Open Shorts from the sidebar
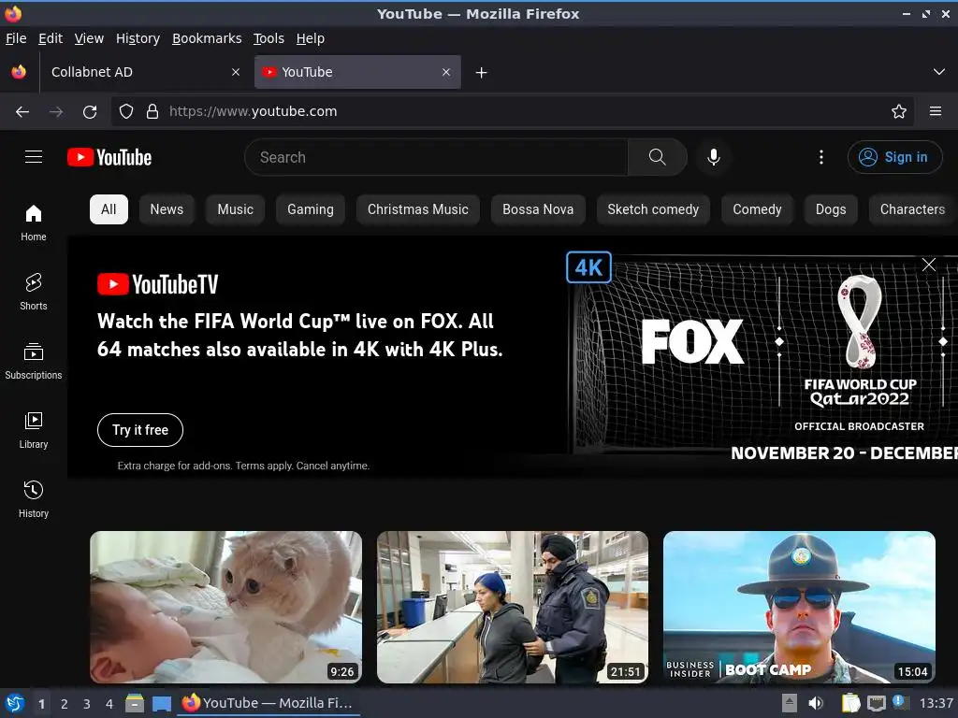This screenshot has width=958, height=718. click(34, 292)
